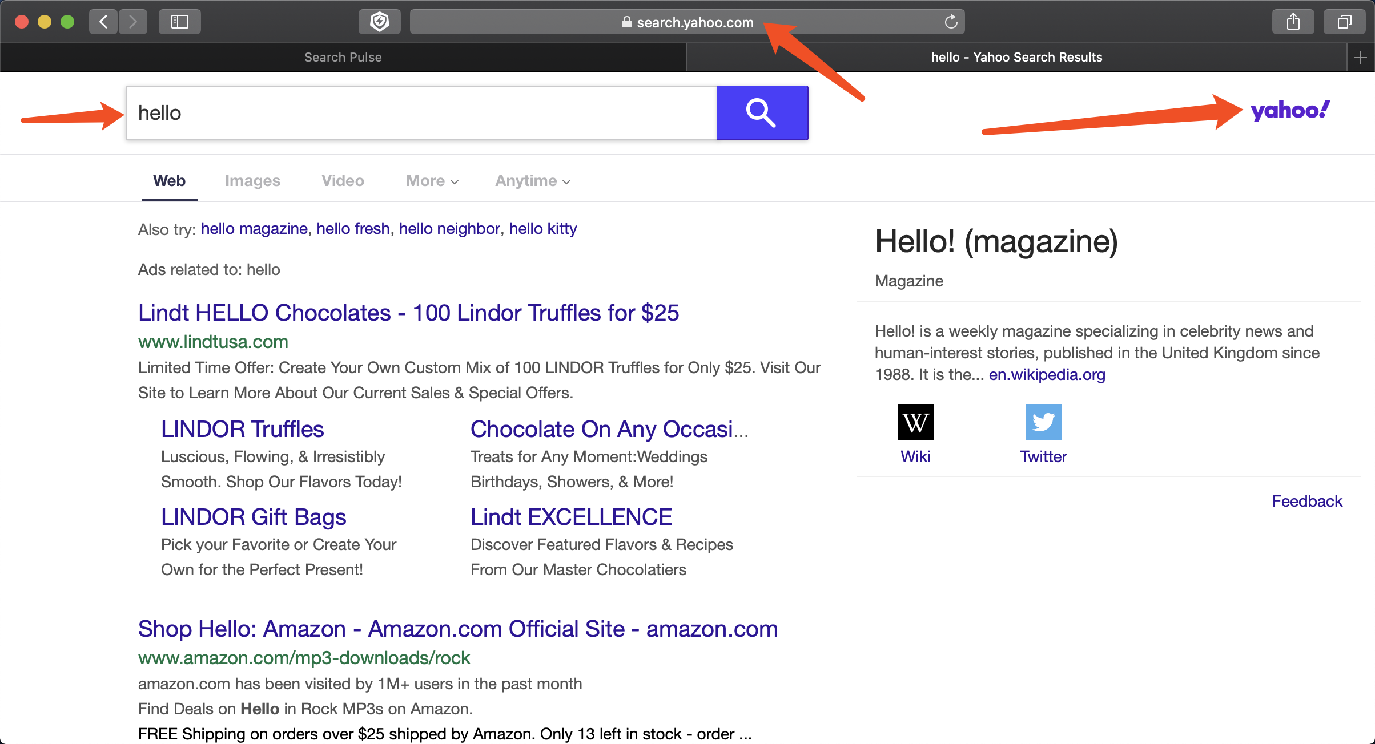The height and width of the screenshot is (744, 1375).
Task: Open the Twitter bird icon
Action: [1043, 422]
